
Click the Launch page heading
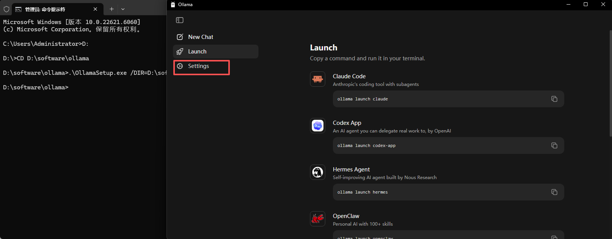324,48
